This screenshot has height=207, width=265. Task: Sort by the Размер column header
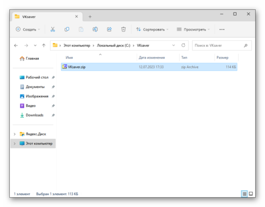pos(223,57)
